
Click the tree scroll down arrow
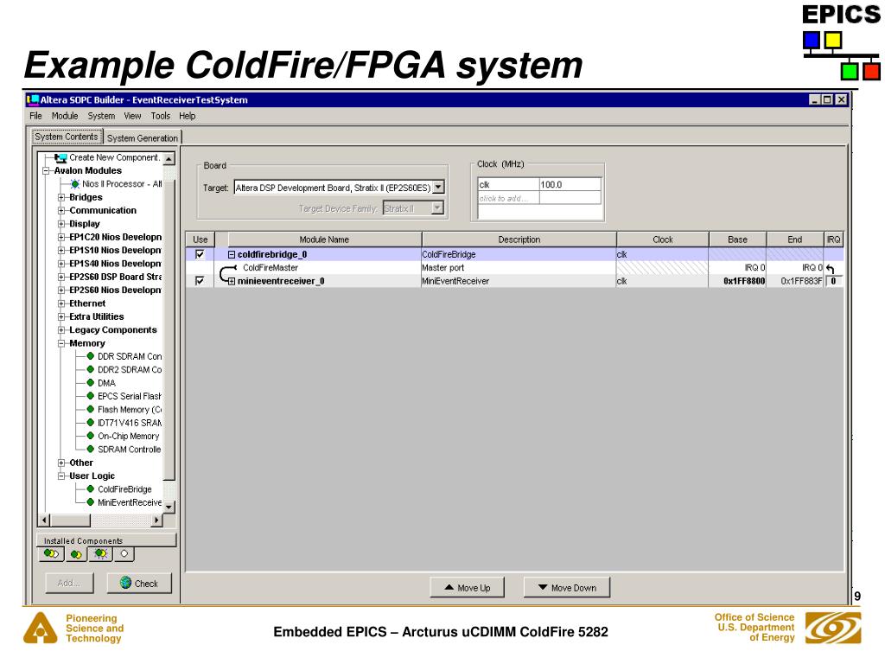pyautogui.click(x=169, y=507)
